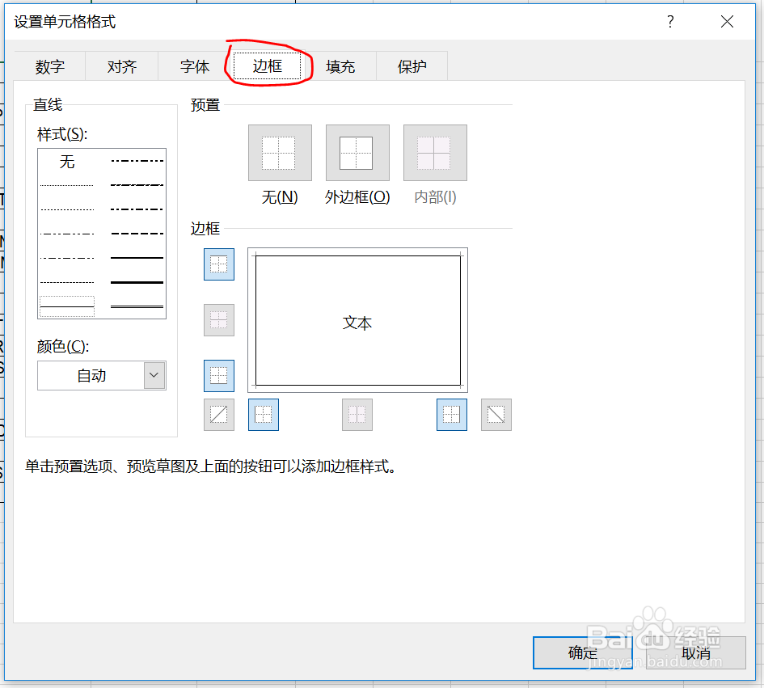Screen dimensions: 764x688
Task: Select the medium solid line style
Action: 137,258
